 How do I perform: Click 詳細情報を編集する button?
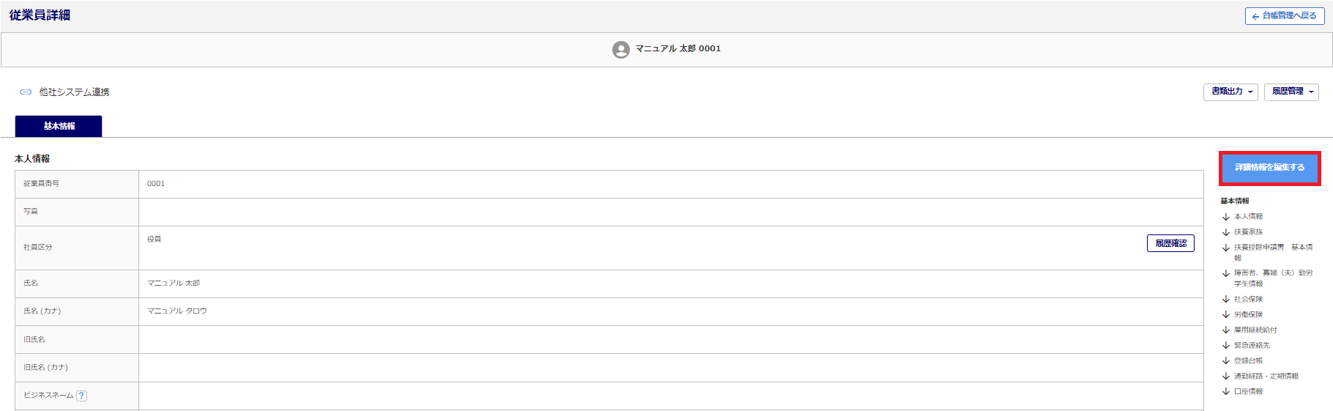[x=1269, y=168]
